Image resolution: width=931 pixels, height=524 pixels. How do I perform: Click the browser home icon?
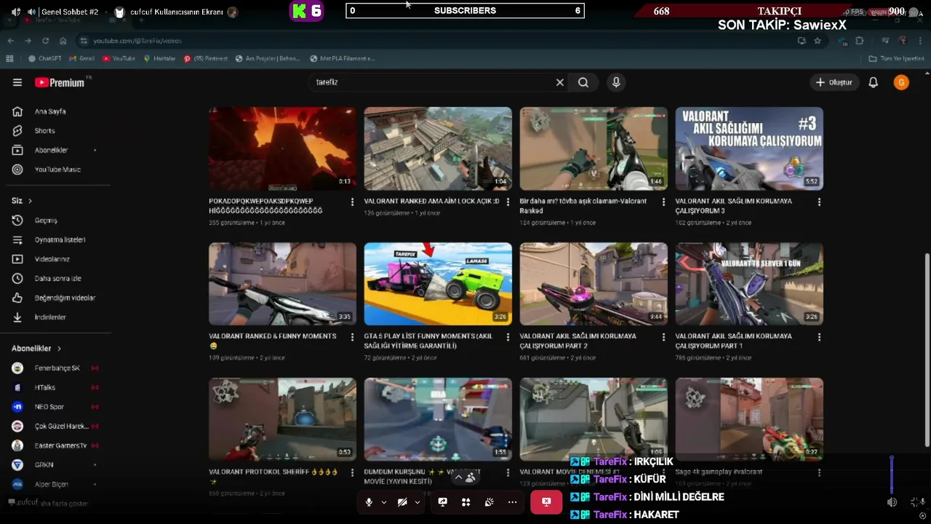point(63,41)
